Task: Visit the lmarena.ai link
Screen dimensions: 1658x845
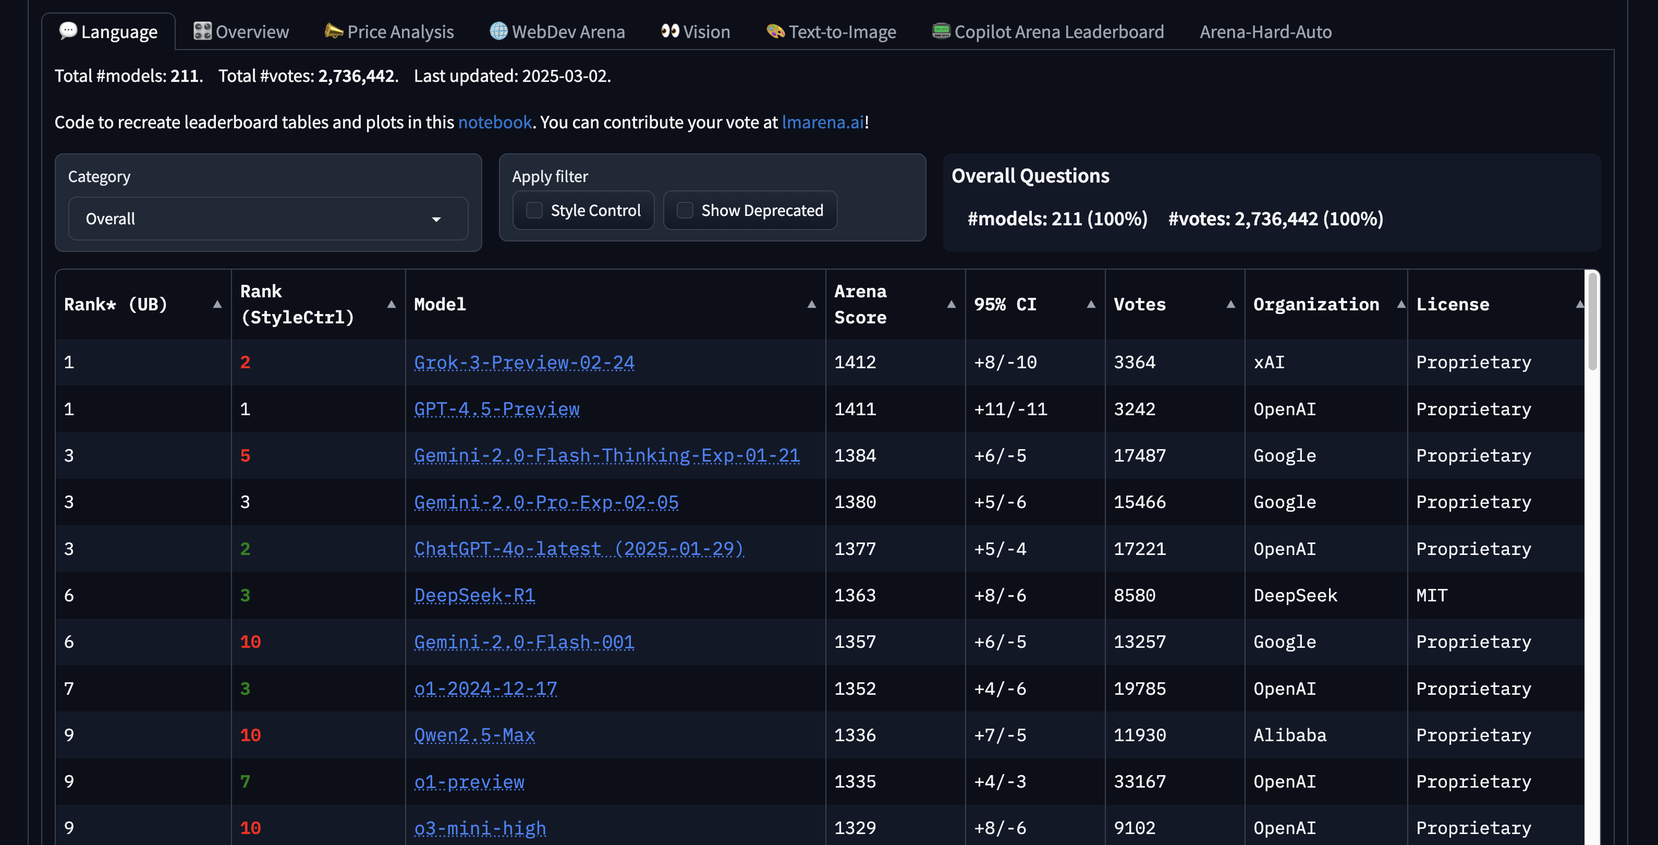Action: point(823,122)
